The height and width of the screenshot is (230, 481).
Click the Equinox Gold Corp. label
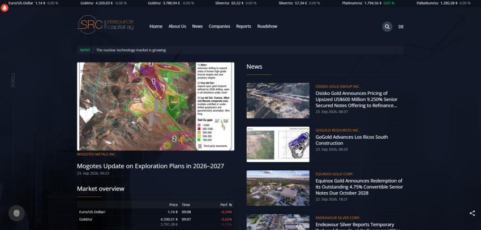(334, 174)
